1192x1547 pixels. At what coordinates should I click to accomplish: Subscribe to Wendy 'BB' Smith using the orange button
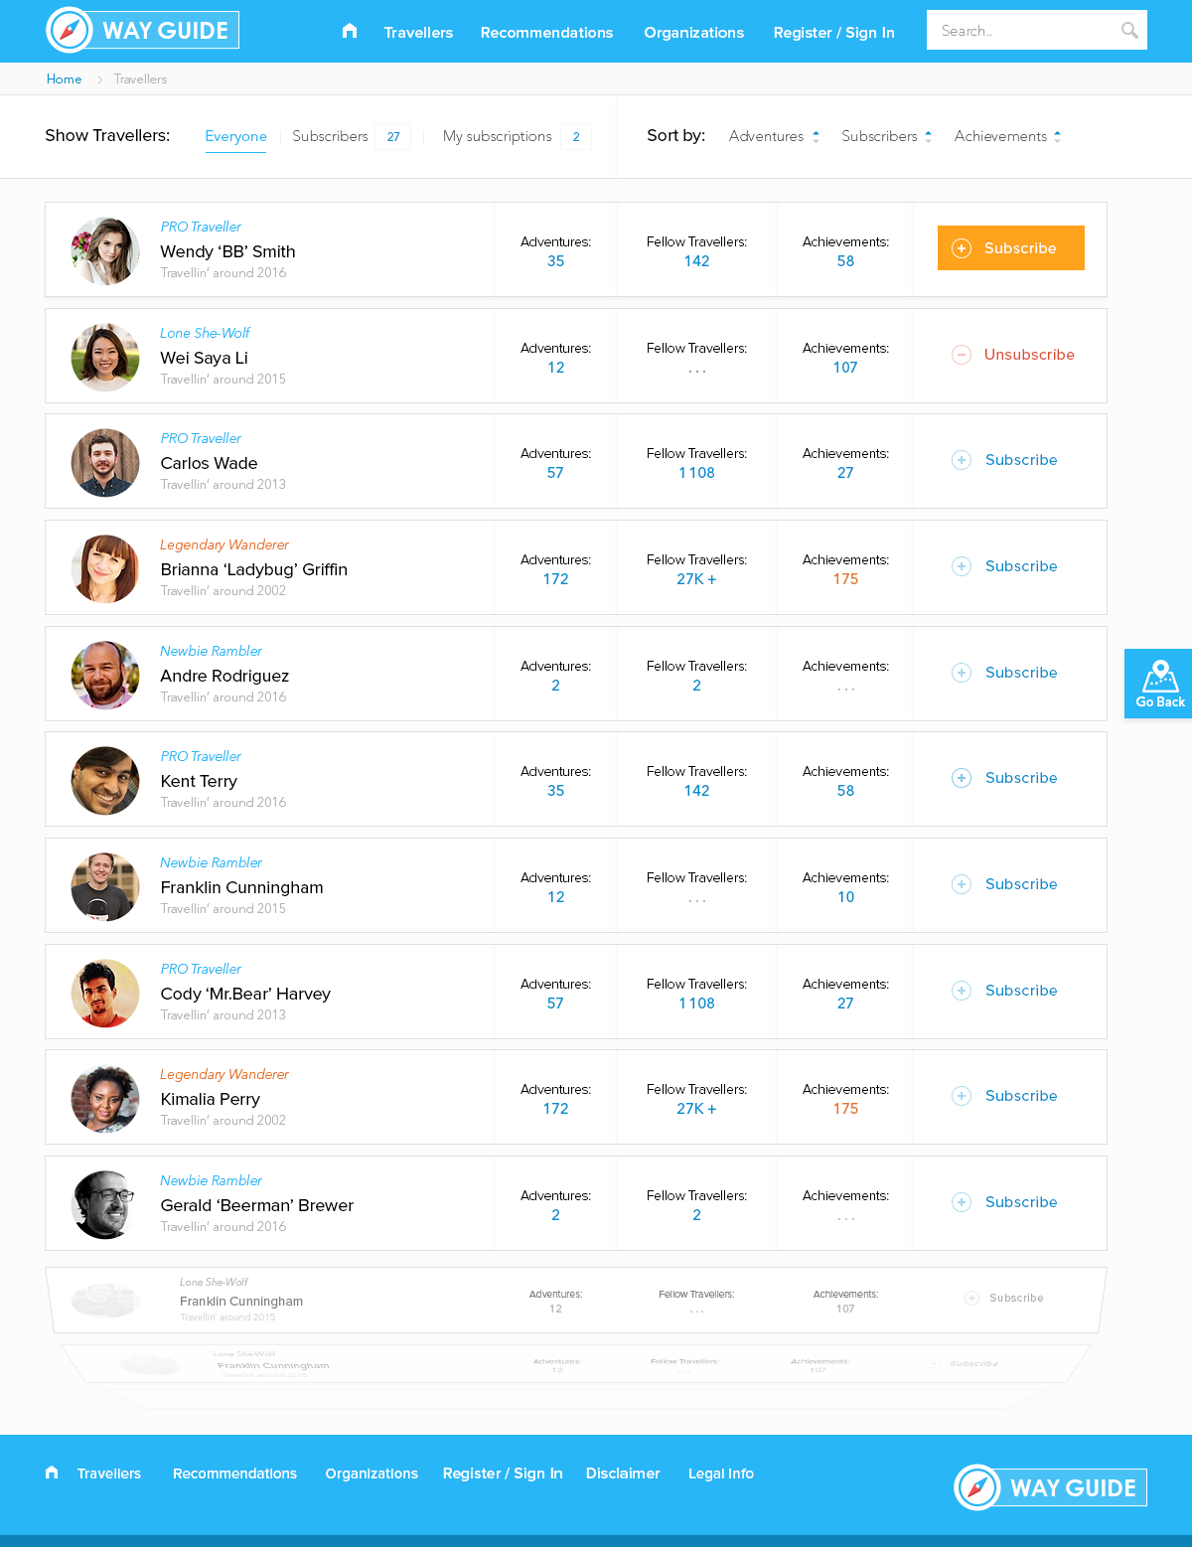tap(1010, 248)
